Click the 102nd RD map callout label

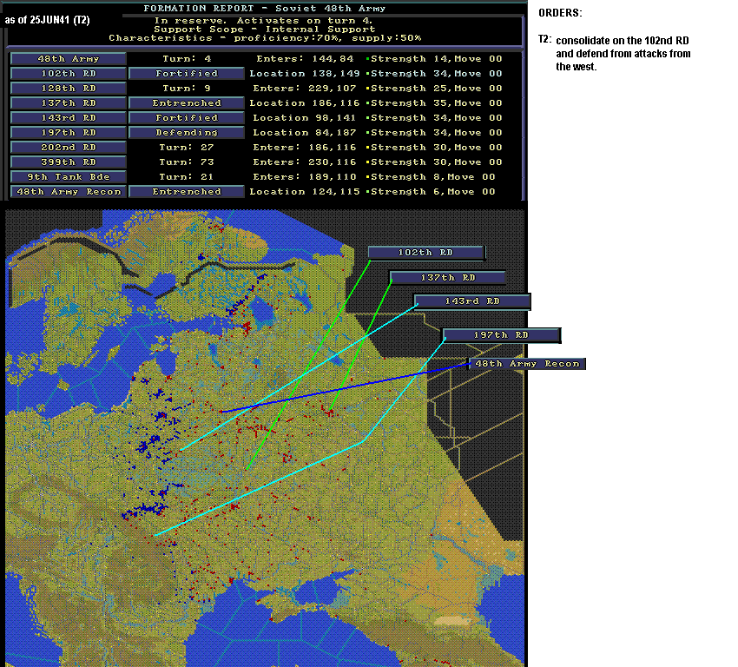426,253
